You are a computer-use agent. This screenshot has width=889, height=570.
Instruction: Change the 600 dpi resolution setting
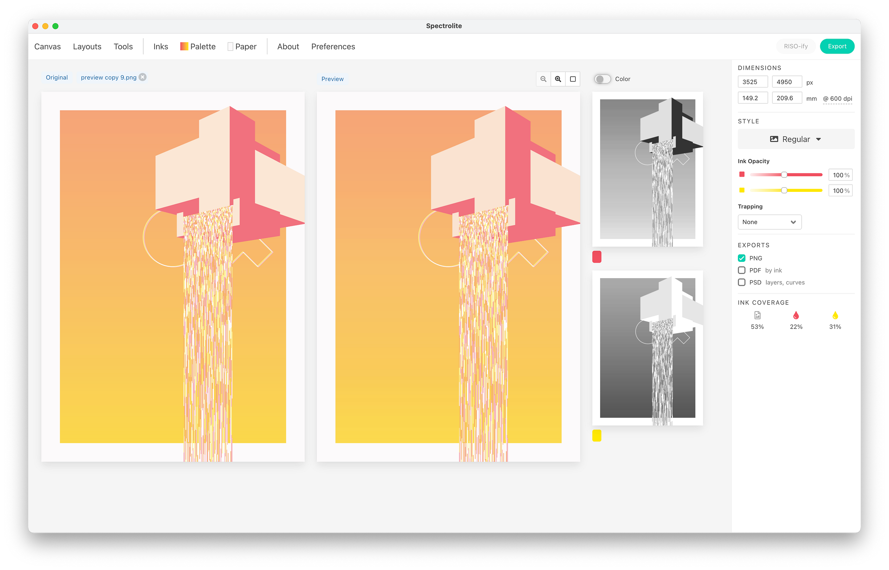click(838, 99)
